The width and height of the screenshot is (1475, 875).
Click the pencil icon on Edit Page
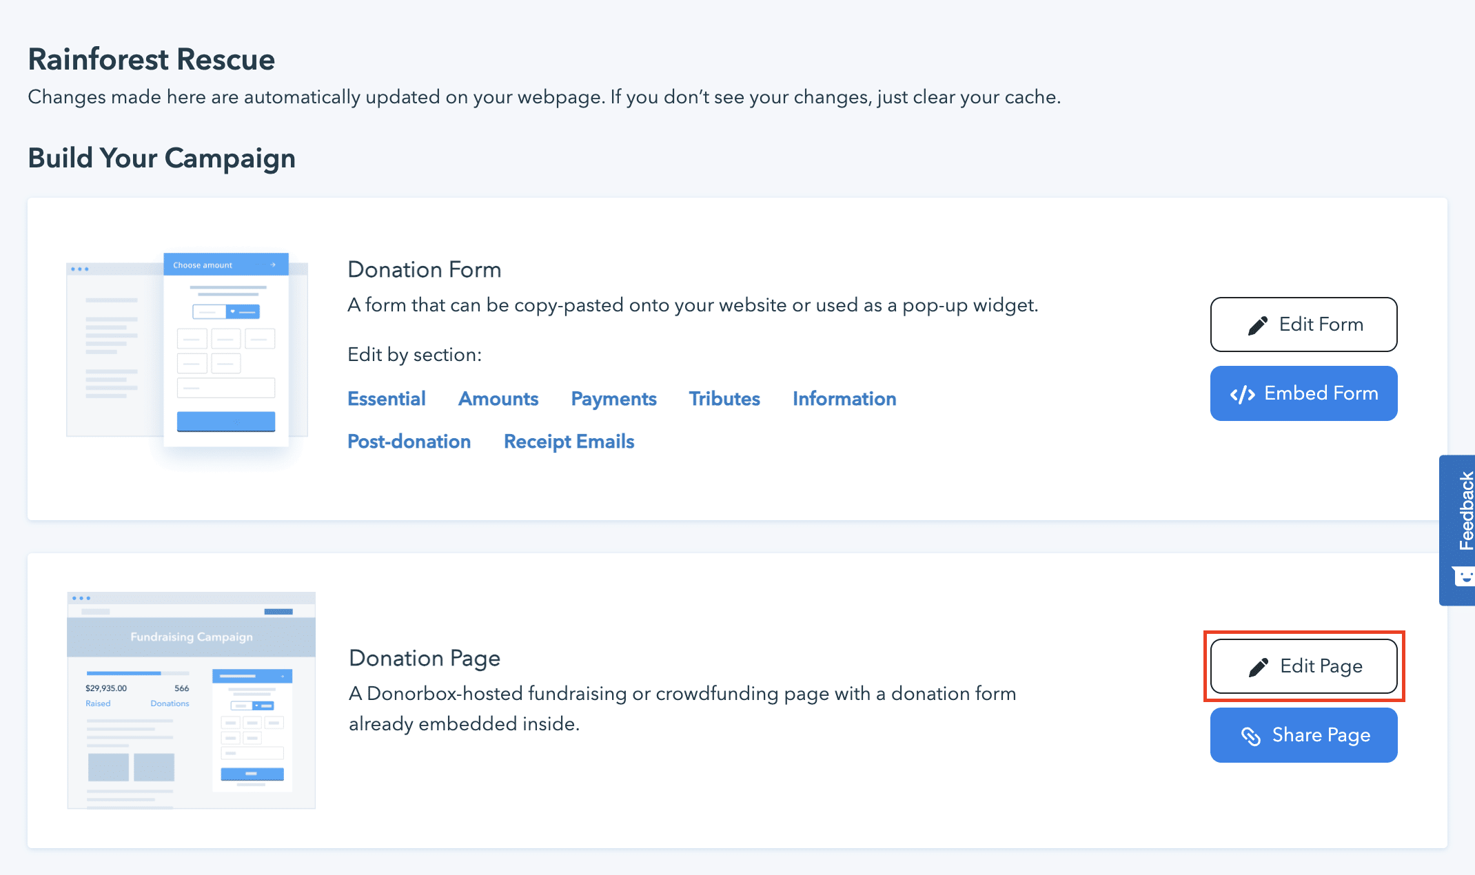(1258, 667)
